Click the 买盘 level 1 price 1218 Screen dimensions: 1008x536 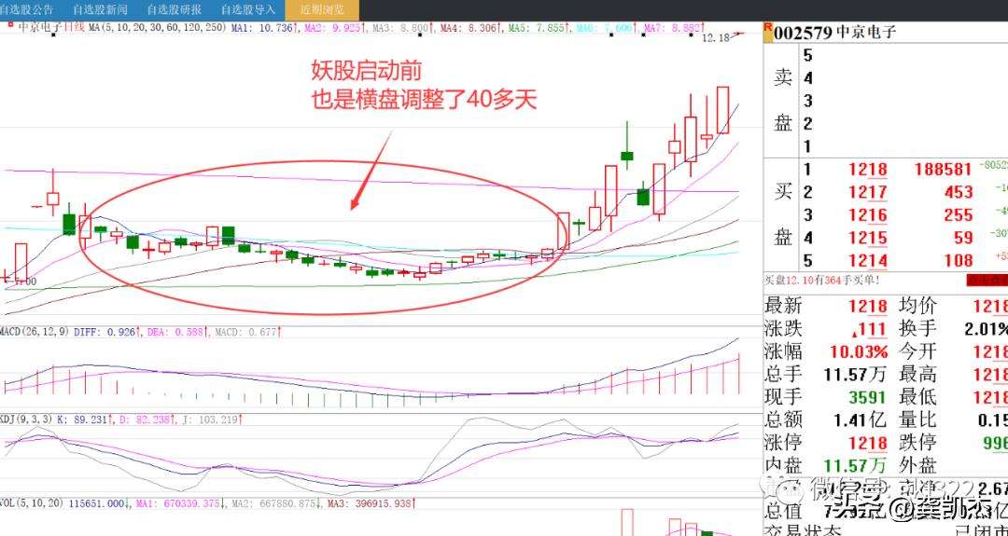(x=868, y=170)
